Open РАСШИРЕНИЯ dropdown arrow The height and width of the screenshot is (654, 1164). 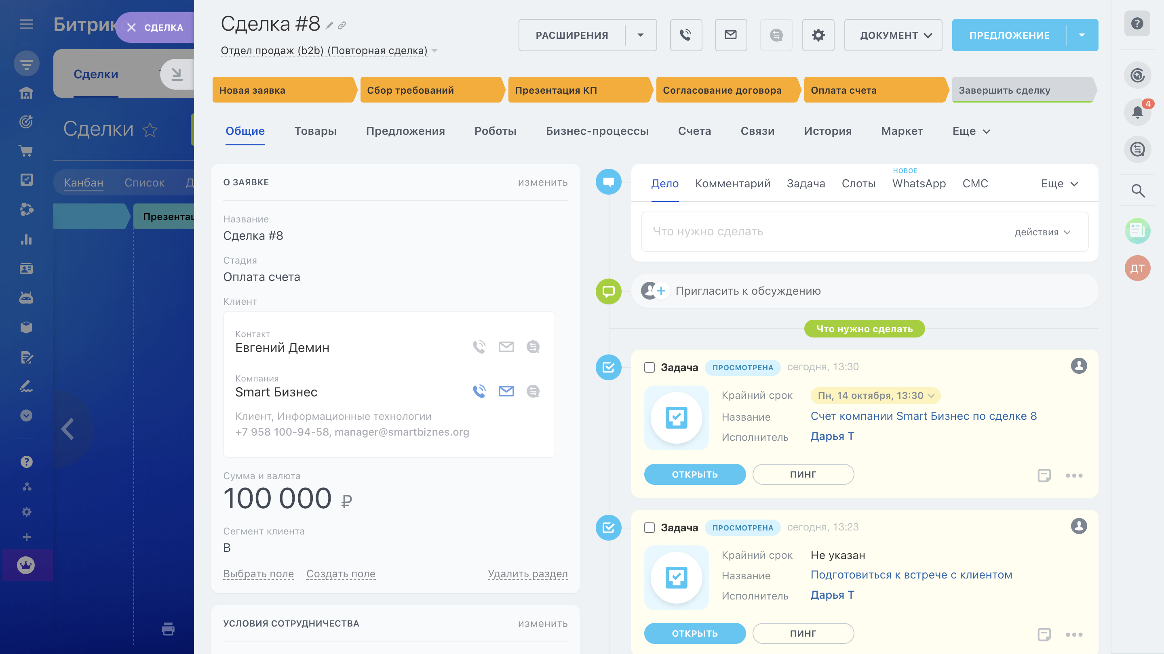[x=640, y=35]
